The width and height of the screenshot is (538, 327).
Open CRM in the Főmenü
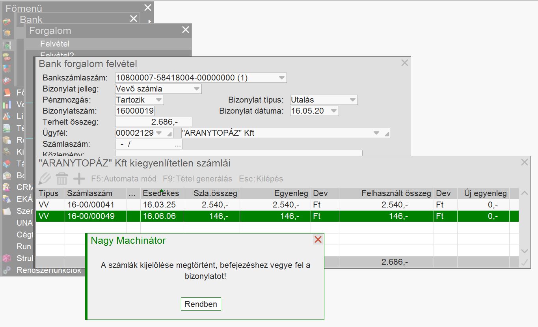(25, 187)
